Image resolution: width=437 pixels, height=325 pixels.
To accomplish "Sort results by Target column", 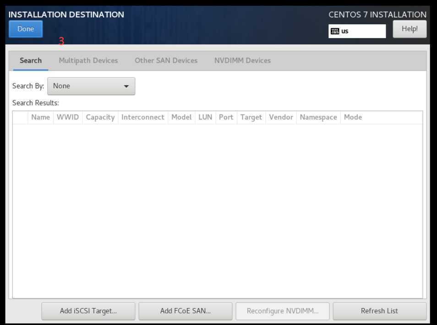I will (251, 117).
